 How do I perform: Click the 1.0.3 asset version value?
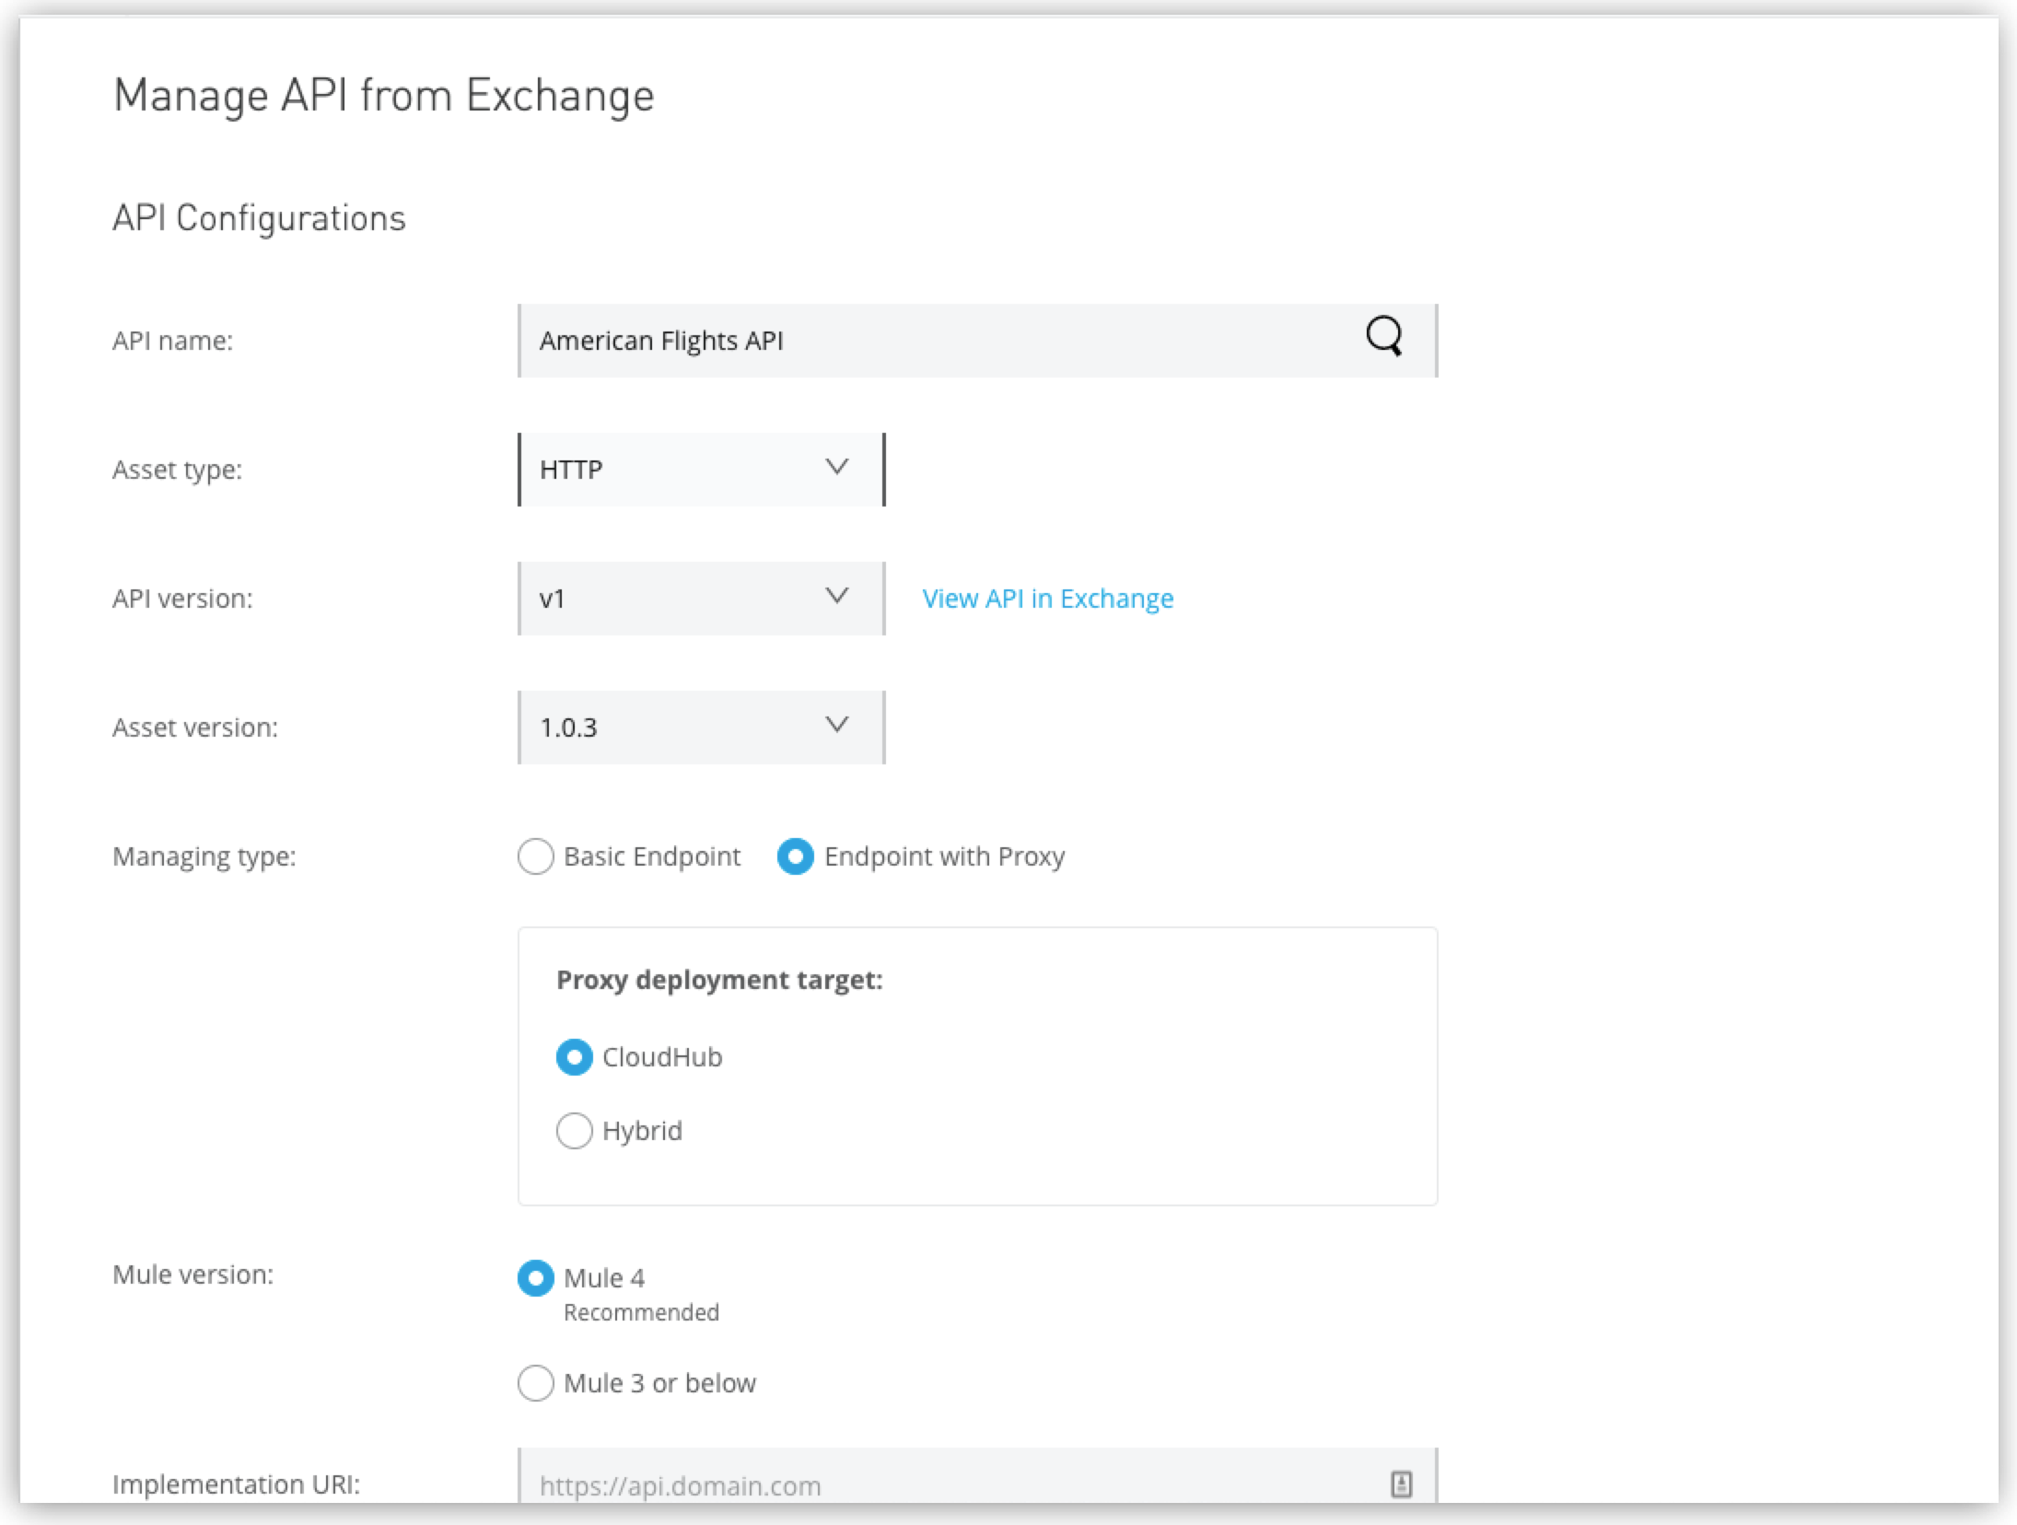tap(571, 727)
